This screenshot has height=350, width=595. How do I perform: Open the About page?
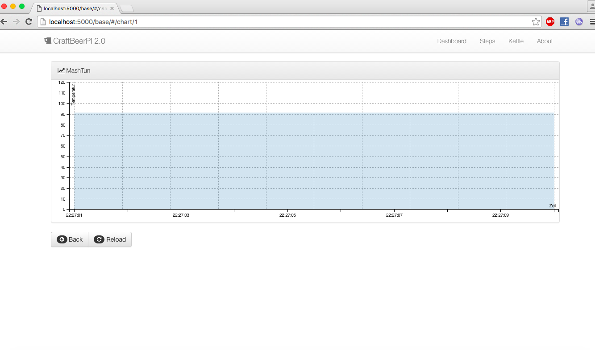tap(545, 41)
